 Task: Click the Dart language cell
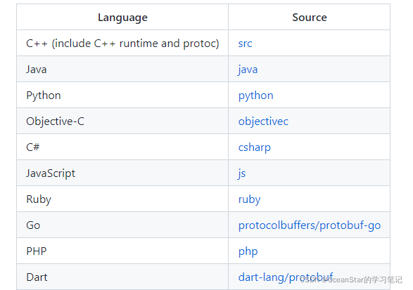click(122, 277)
